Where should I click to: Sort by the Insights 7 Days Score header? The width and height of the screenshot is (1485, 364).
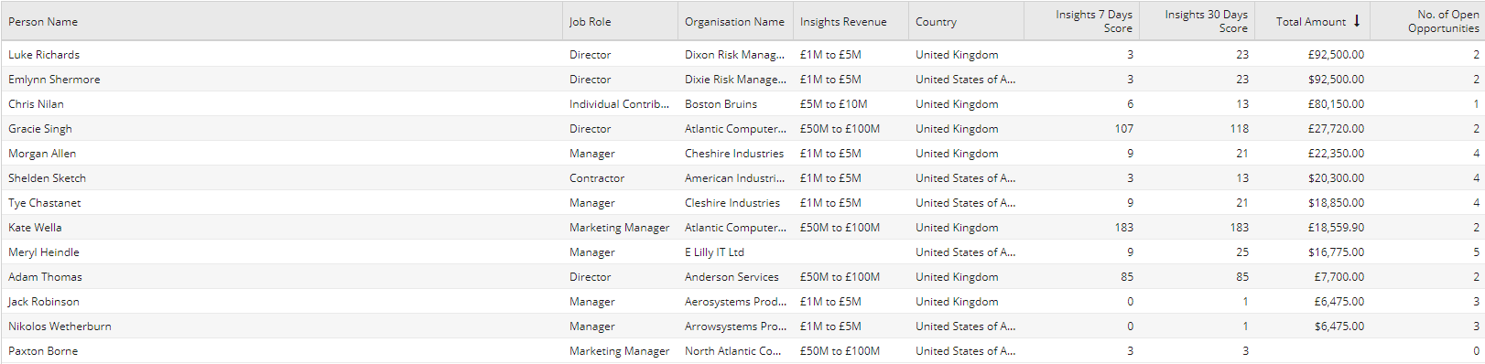pyautogui.click(x=1094, y=21)
